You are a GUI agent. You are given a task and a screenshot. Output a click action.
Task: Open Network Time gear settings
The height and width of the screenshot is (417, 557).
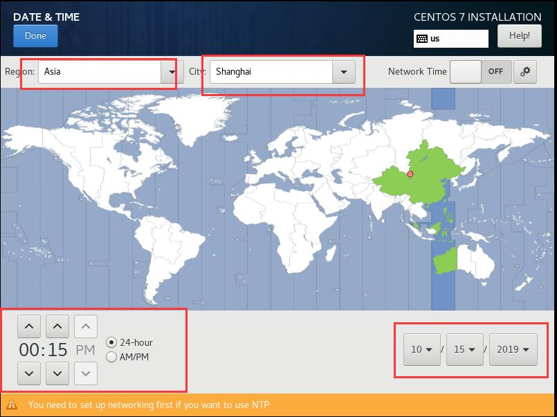[x=525, y=71]
